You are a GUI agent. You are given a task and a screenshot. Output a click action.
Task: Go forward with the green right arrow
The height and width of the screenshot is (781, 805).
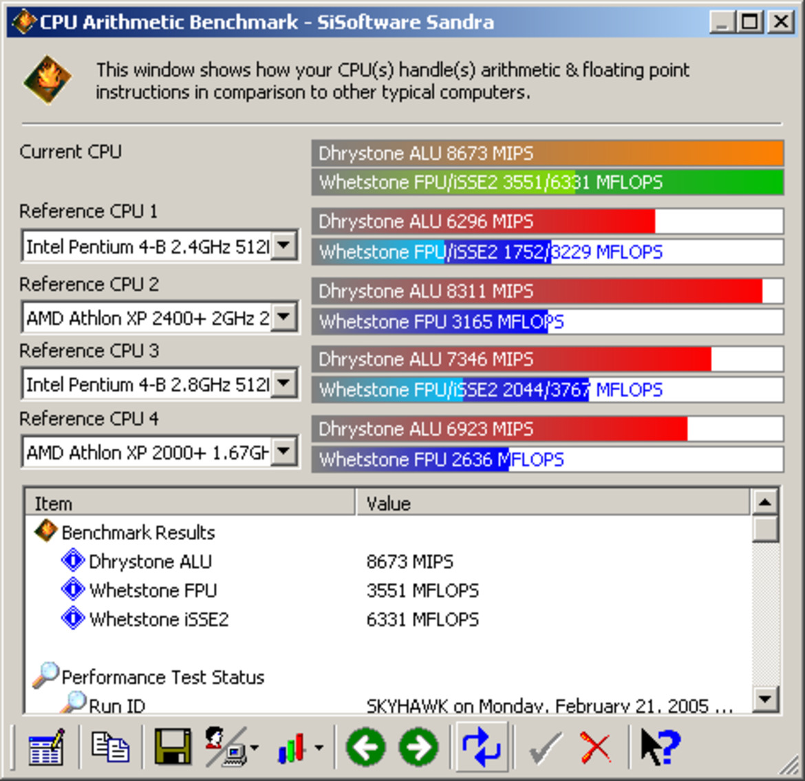(418, 747)
